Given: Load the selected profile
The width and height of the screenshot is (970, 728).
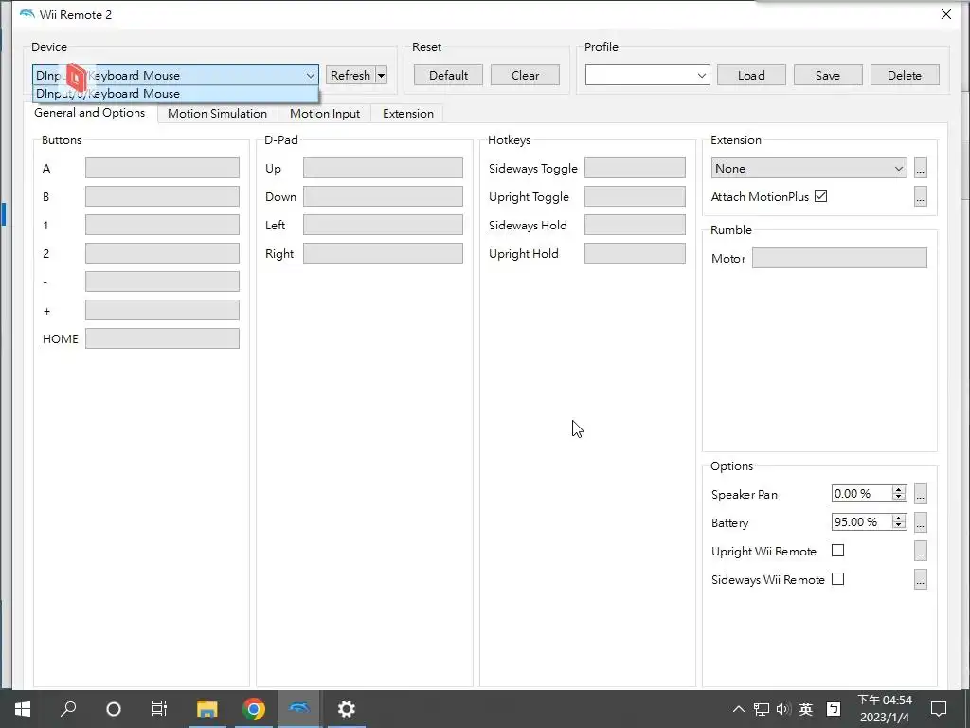Looking at the screenshot, I should pos(751,76).
